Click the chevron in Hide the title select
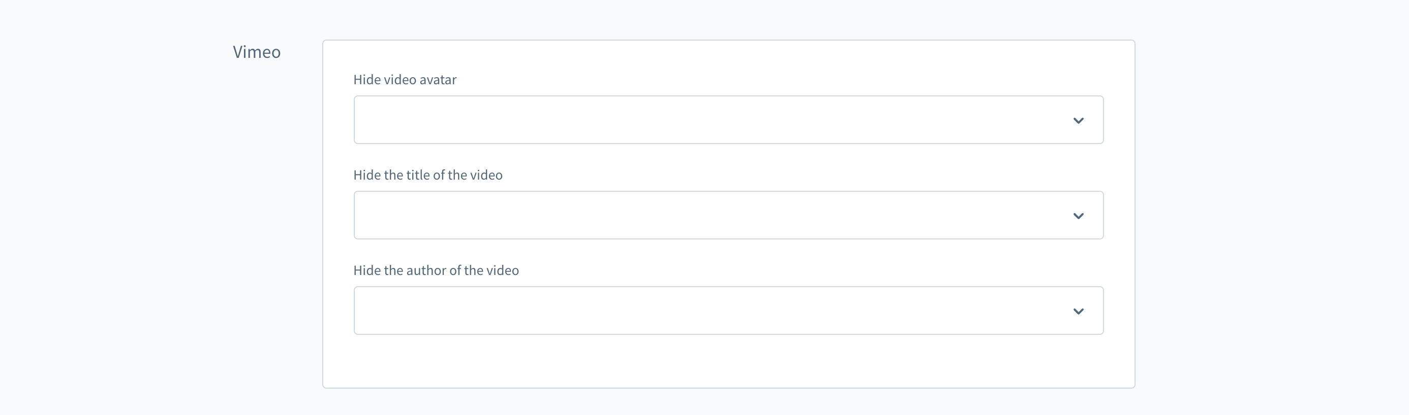Viewport: 1409px width, 415px height. pos(1078,216)
